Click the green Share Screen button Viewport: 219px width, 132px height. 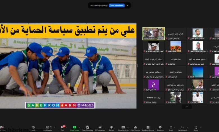tap(74, 128)
